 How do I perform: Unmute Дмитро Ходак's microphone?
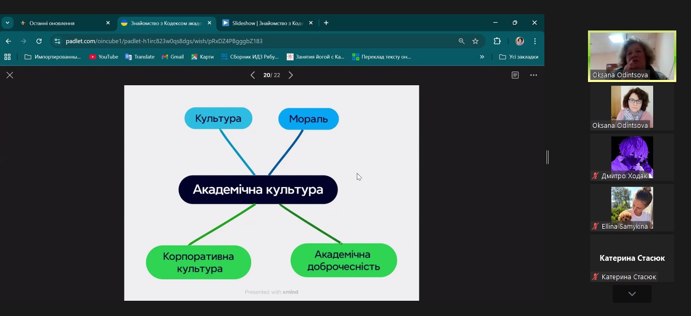click(x=594, y=176)
